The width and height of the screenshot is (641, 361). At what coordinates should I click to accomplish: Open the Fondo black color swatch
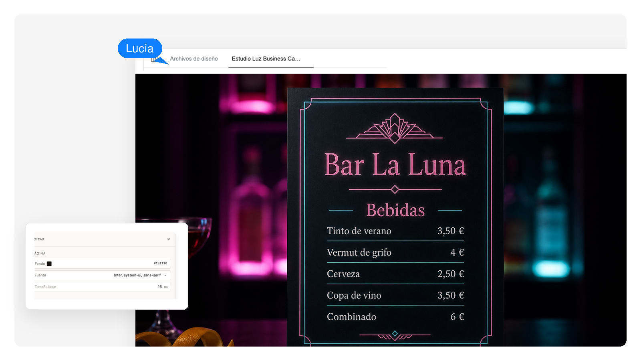[49, 264]
